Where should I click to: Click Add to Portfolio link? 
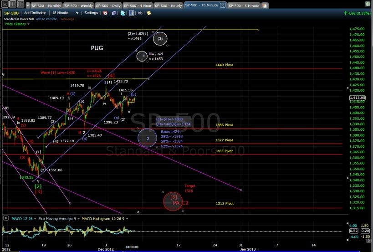click(46, 19)
